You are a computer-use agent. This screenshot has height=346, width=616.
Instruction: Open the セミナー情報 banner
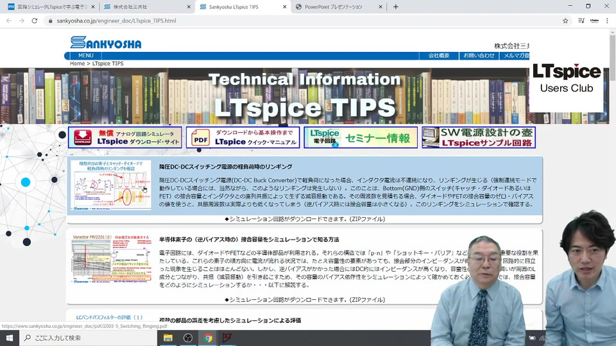[361, 137]
